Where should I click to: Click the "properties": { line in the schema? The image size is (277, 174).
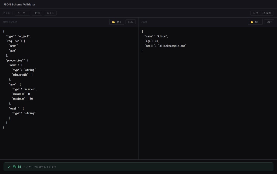(17, 60)
